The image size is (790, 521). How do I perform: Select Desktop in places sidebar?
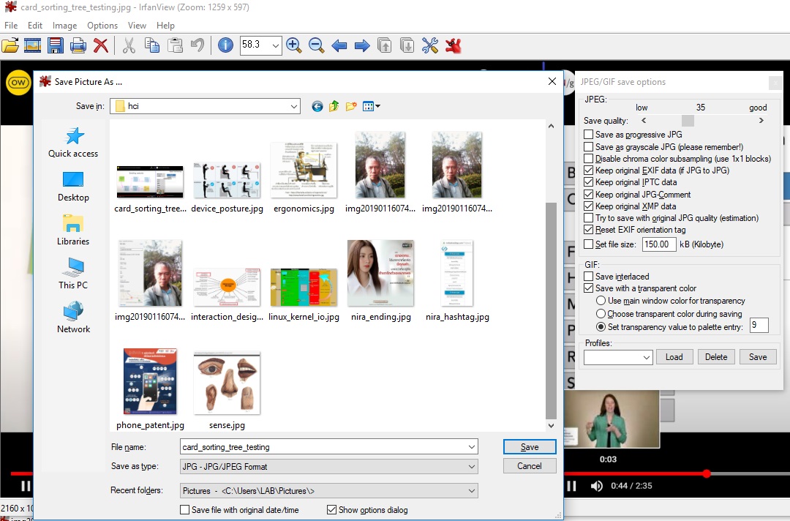(74, 187)
